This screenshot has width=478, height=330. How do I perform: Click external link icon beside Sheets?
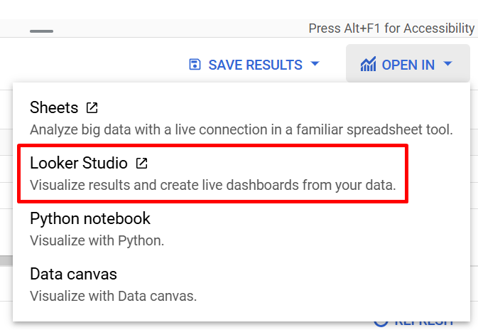(92, 108)
